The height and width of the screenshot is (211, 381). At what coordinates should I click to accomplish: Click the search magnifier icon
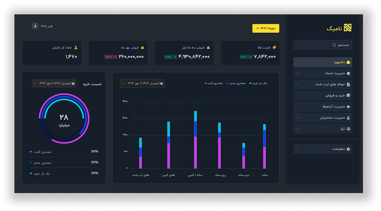click(334, 45)
